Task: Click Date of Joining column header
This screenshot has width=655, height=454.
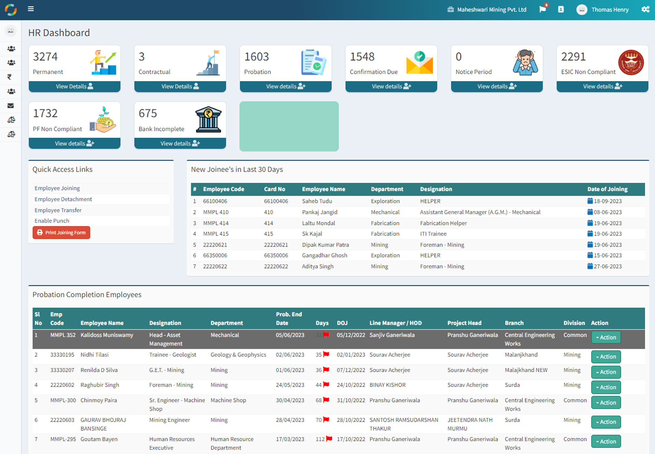Action: tap(607, 189)
